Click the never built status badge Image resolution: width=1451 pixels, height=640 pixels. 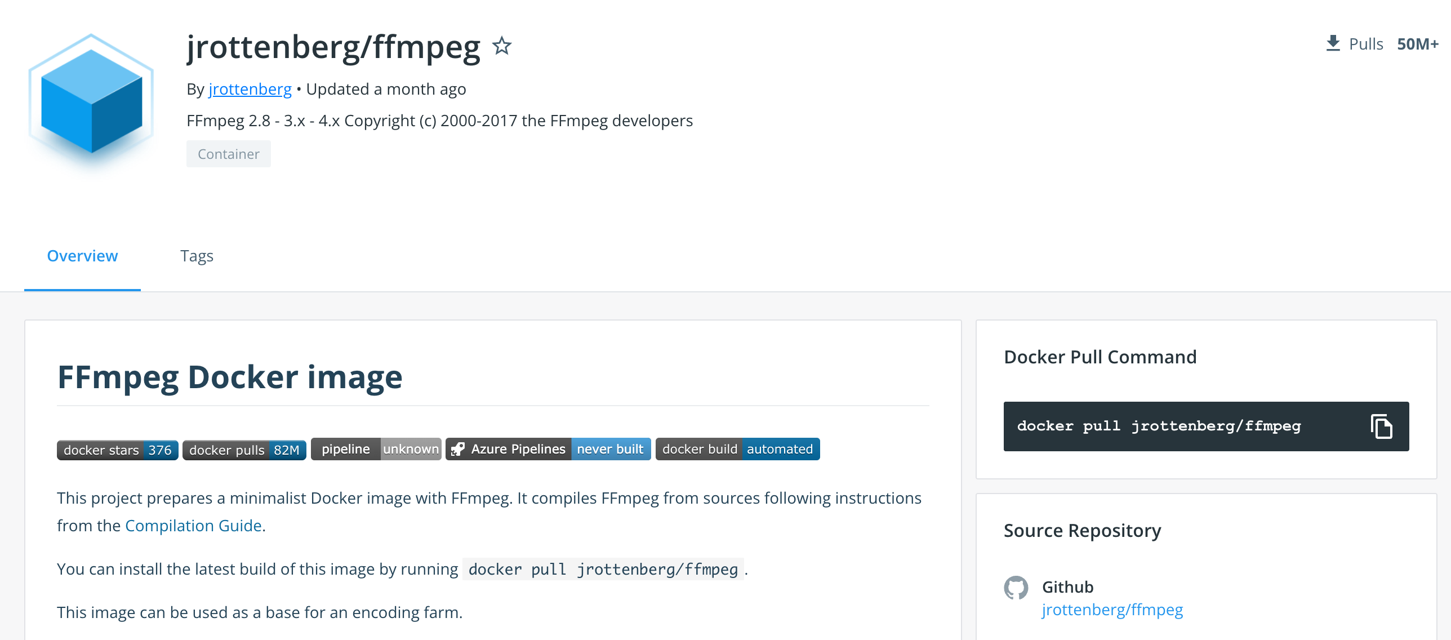pos(611,449)
